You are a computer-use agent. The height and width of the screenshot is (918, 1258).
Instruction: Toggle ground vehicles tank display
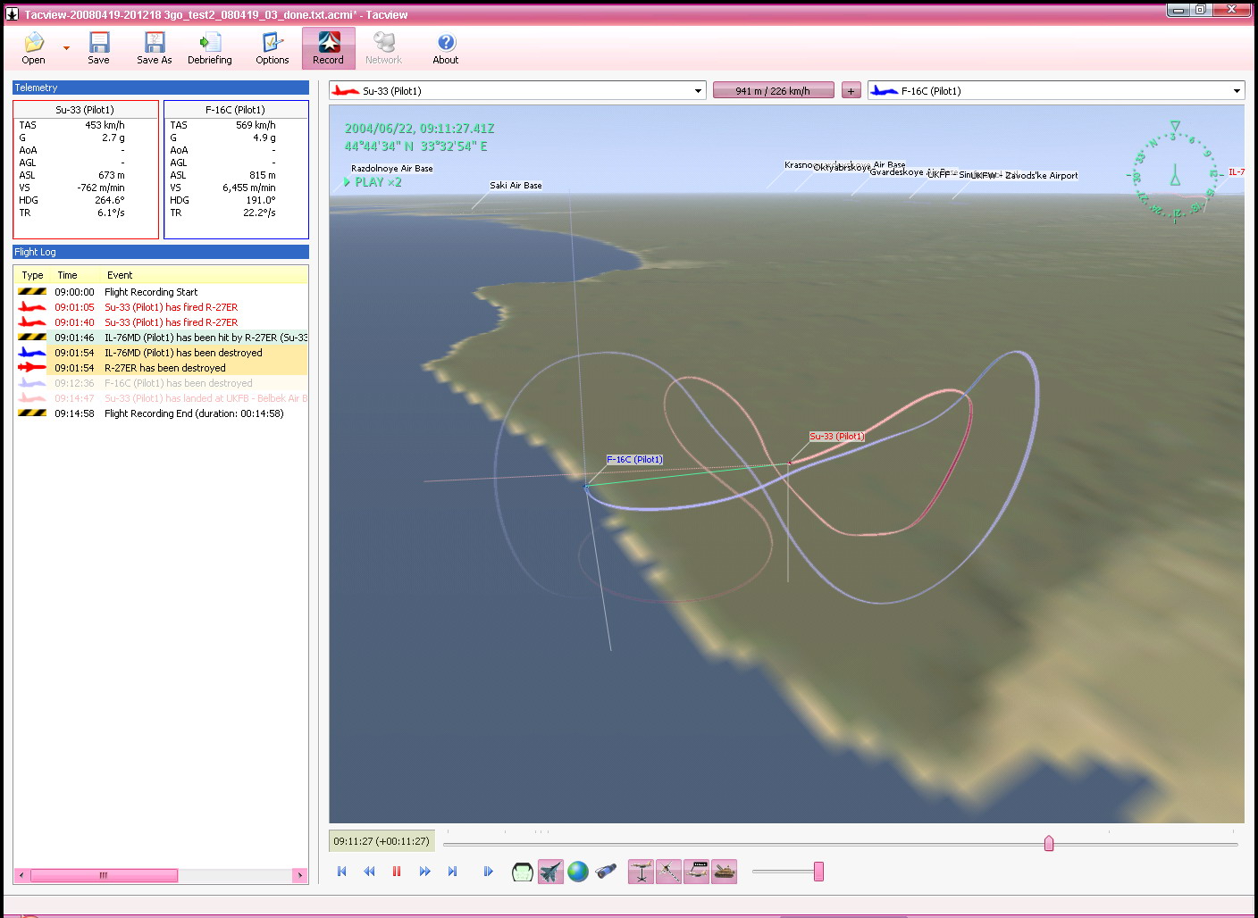coord(725,872)
